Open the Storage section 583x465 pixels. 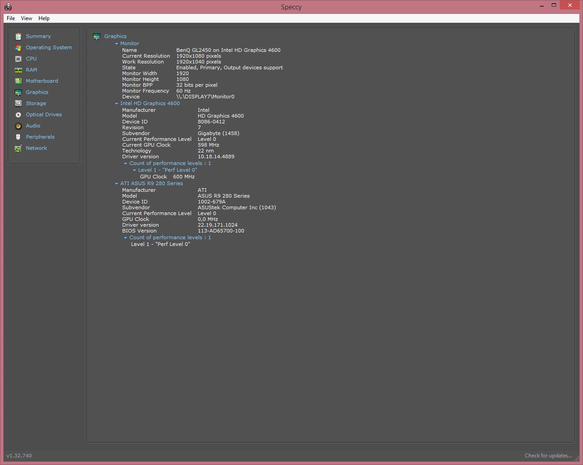point(36,103)
